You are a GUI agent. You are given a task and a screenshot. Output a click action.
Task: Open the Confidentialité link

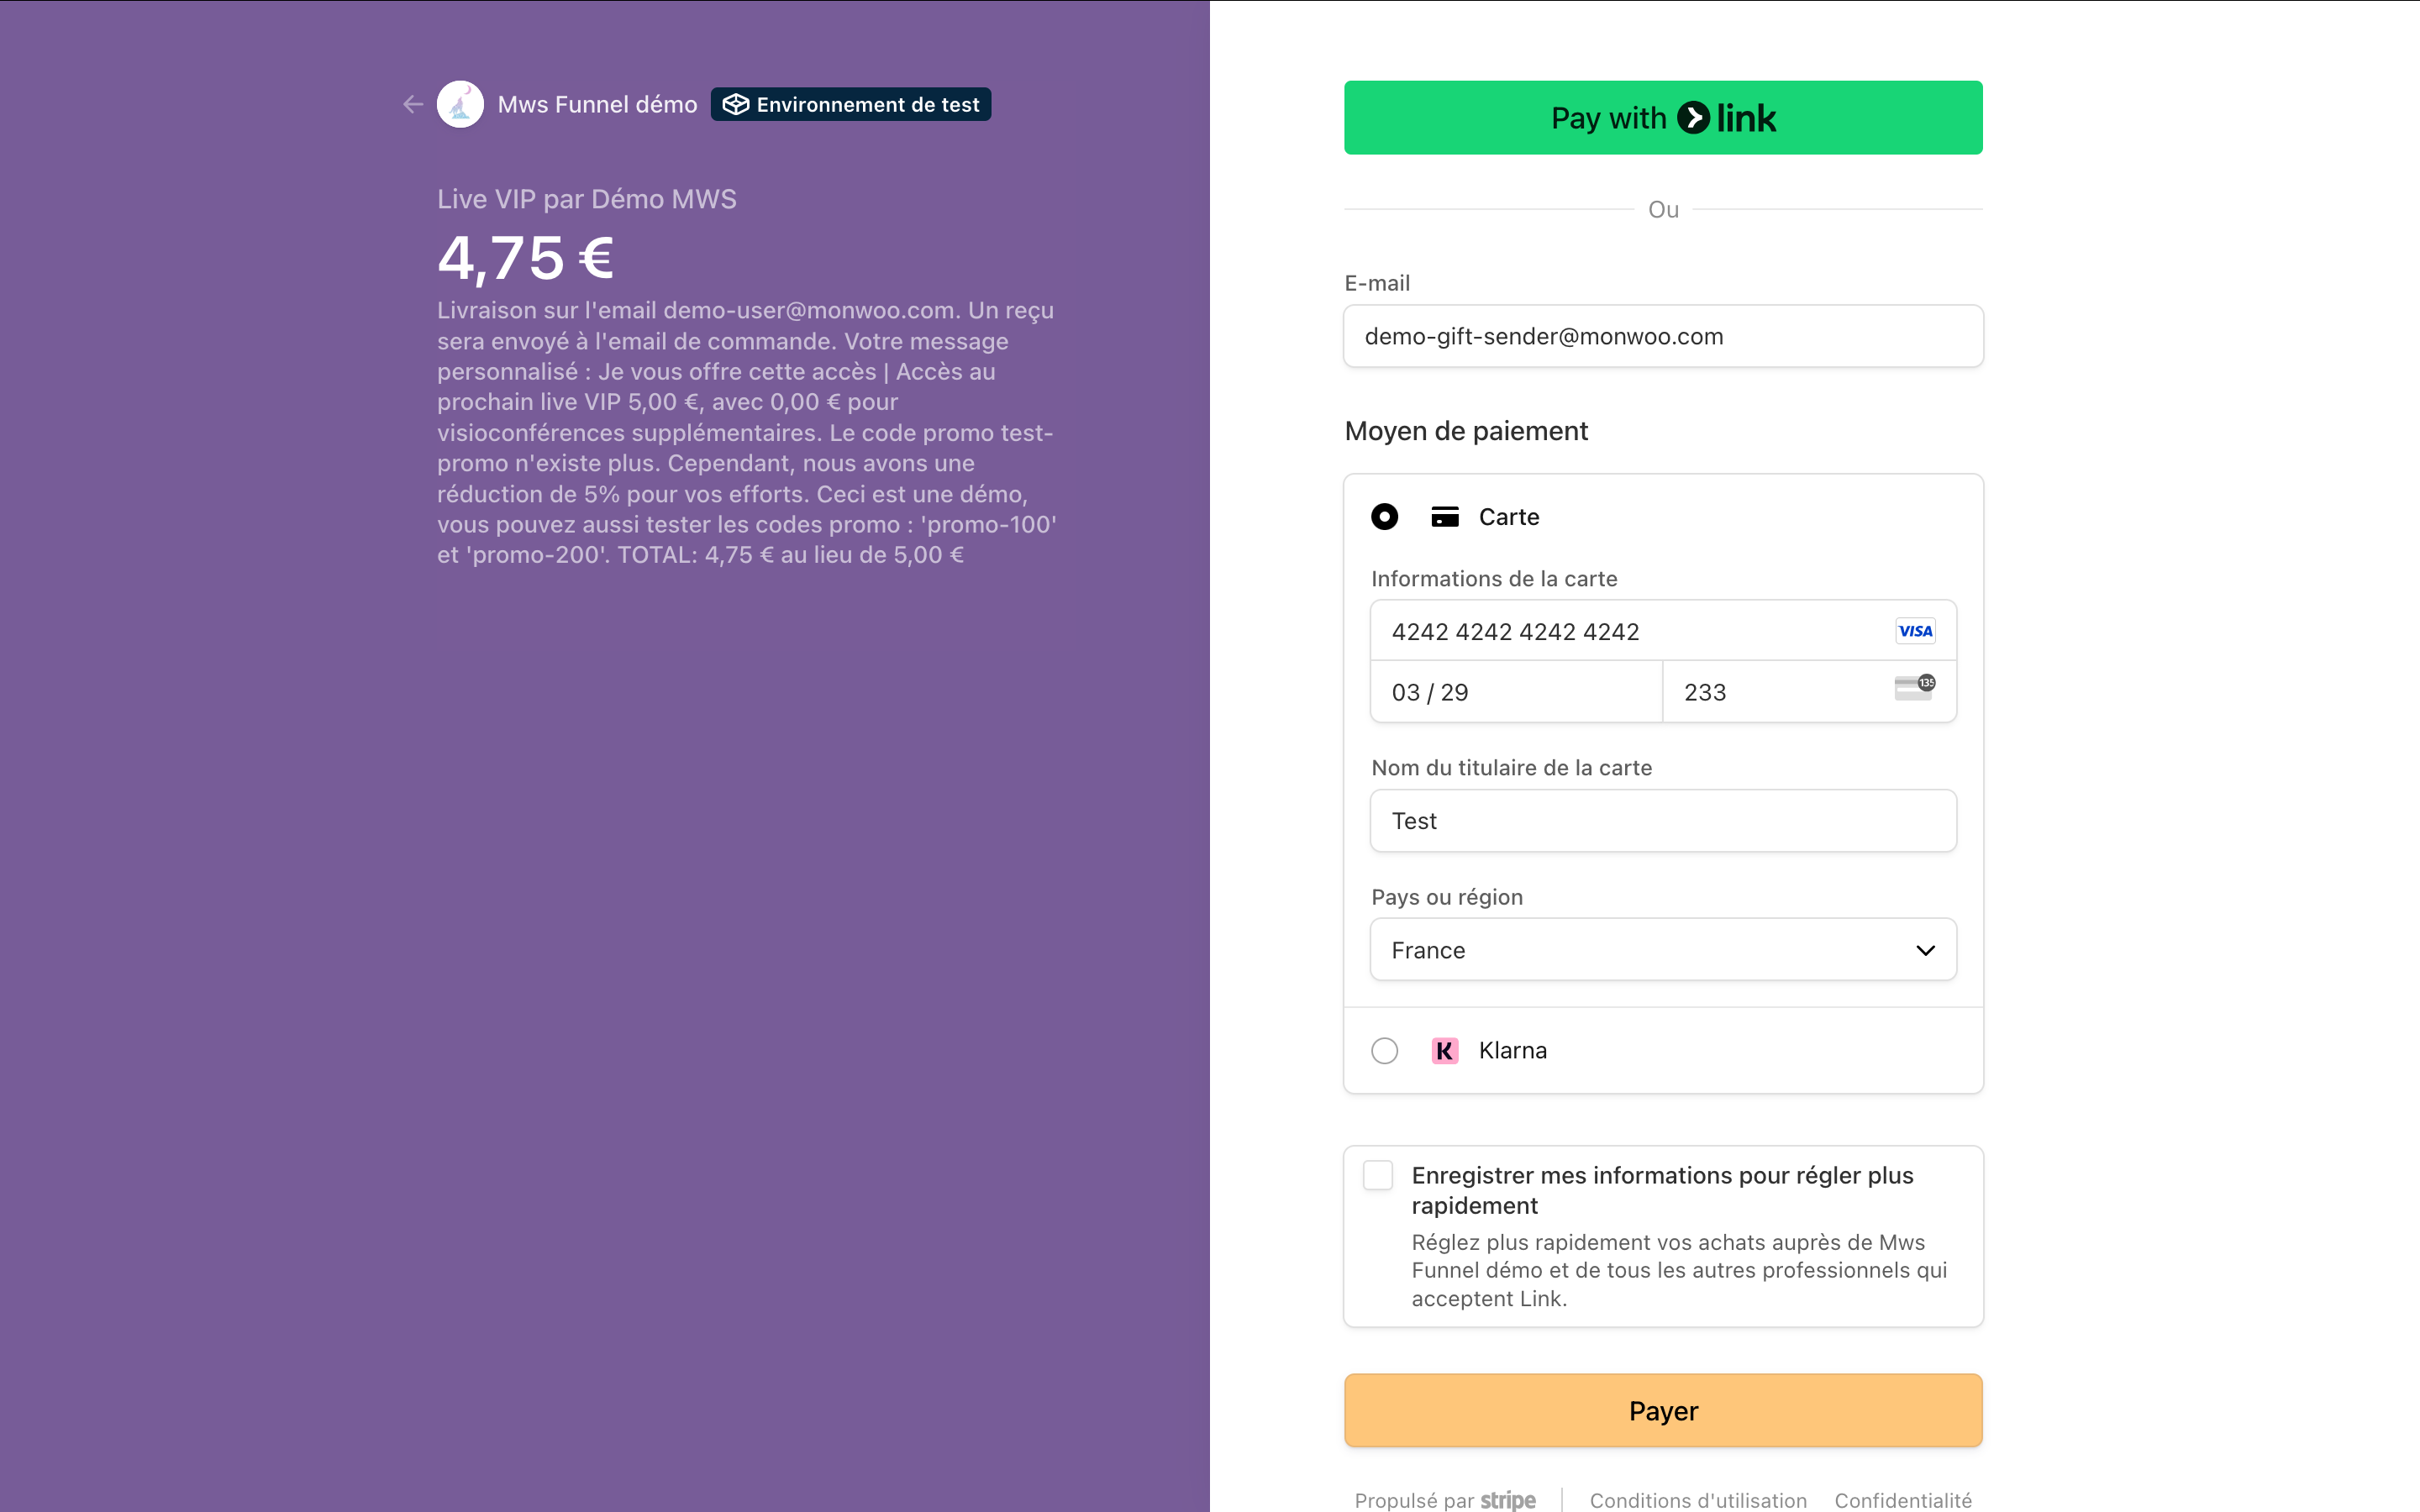click(1902, 1499)
